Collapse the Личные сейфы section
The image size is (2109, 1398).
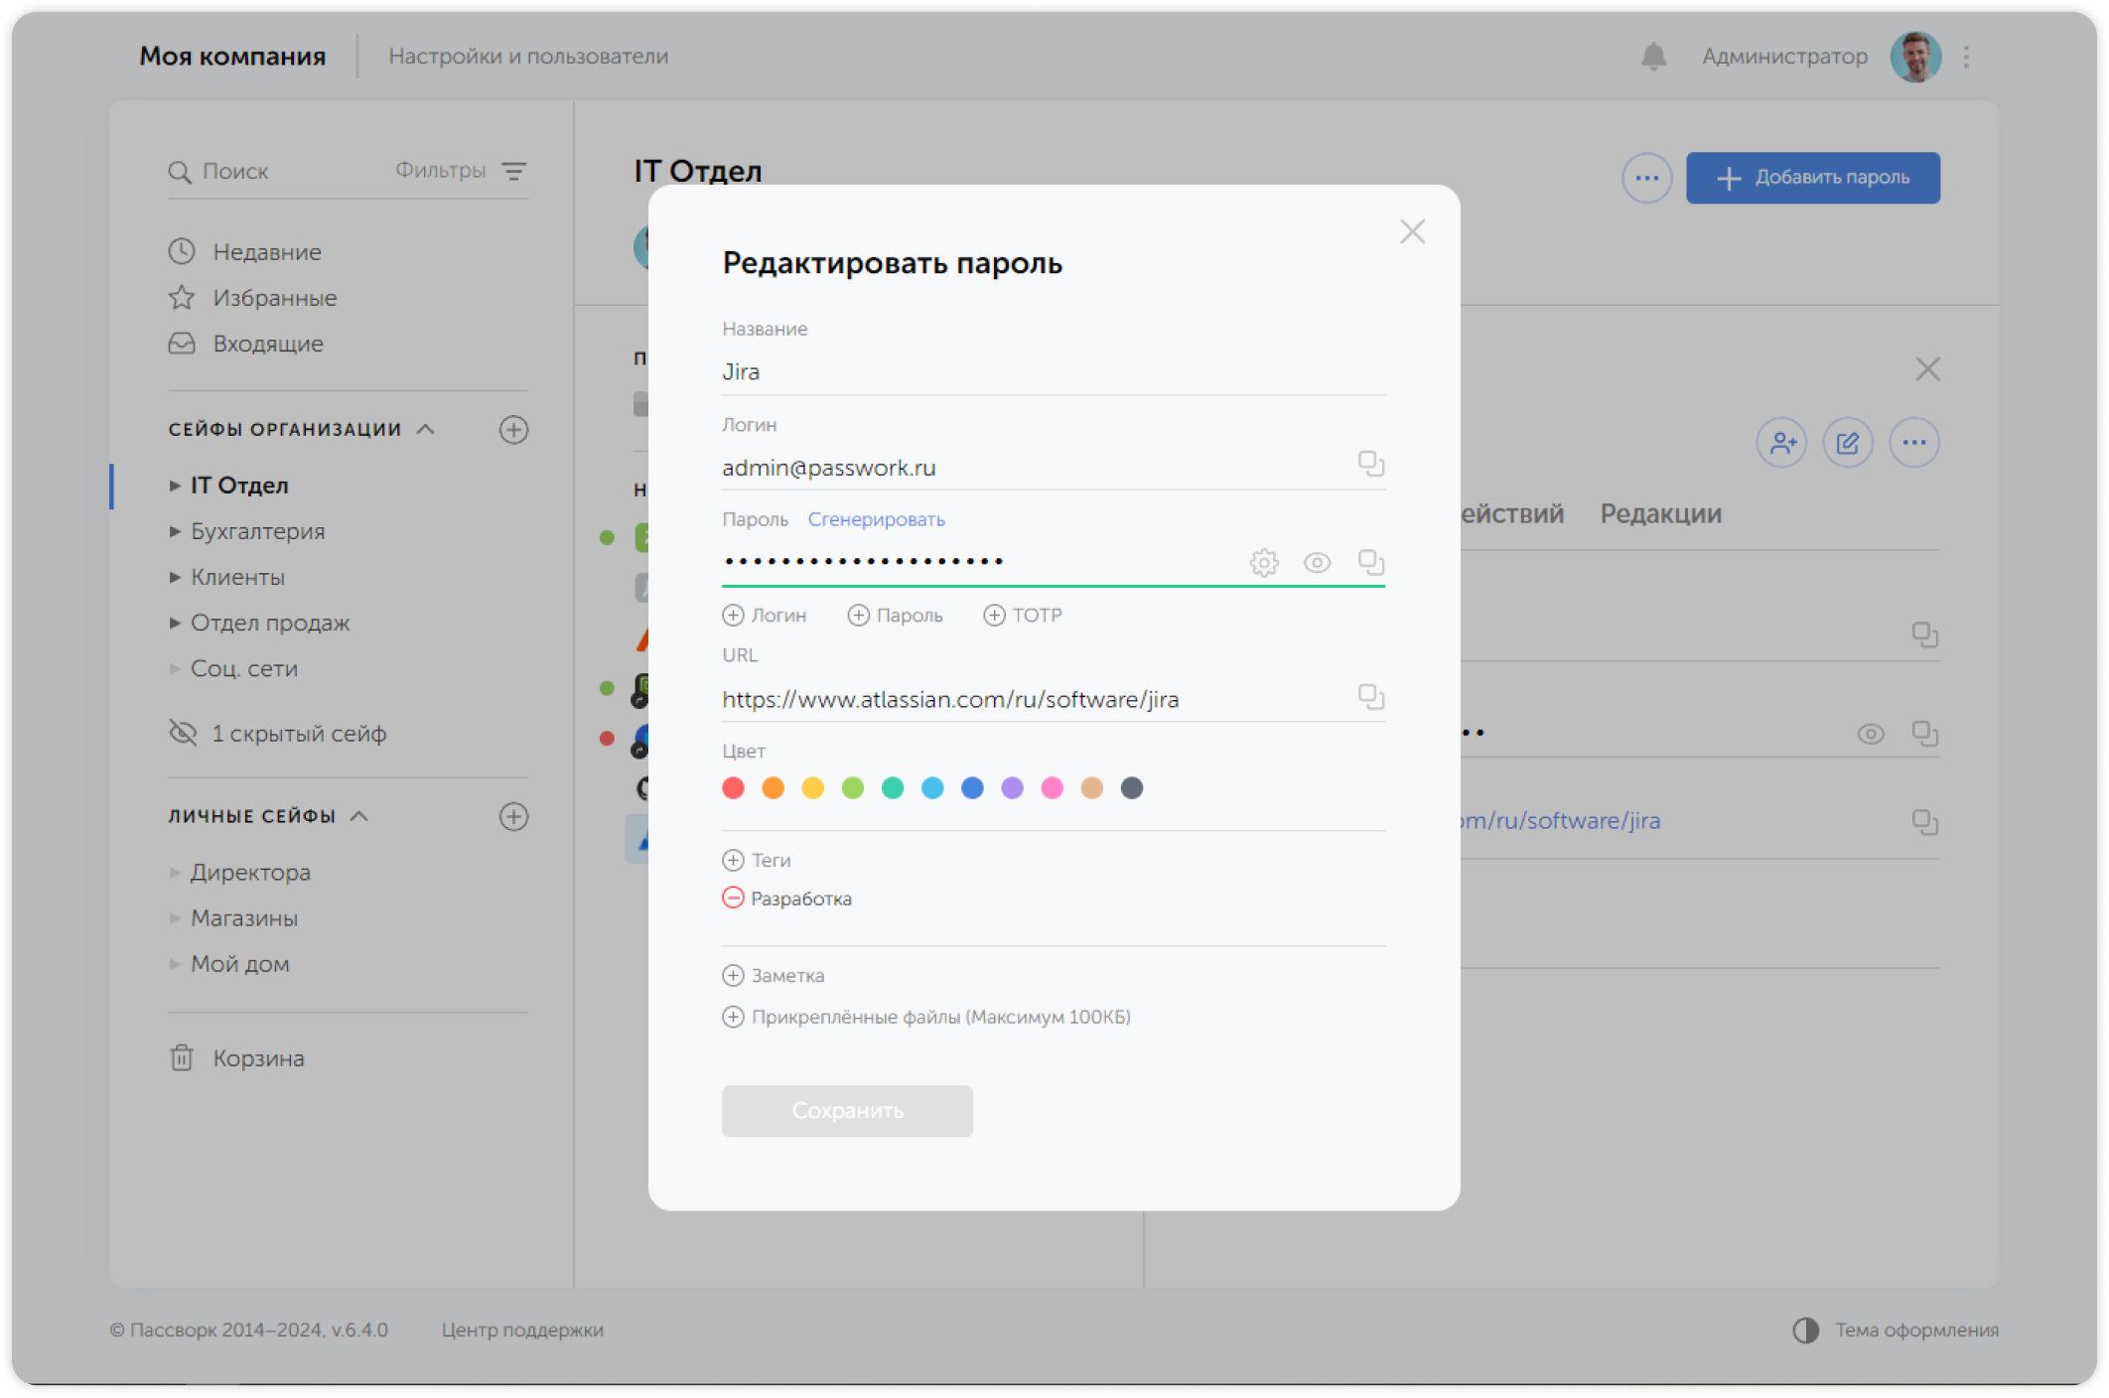tap(359, 816)
